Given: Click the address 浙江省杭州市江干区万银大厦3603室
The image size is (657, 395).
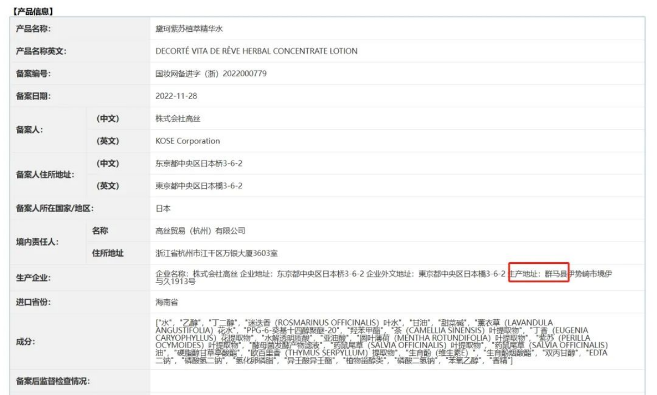Looking at the screenshot, I should pos(217,253).
